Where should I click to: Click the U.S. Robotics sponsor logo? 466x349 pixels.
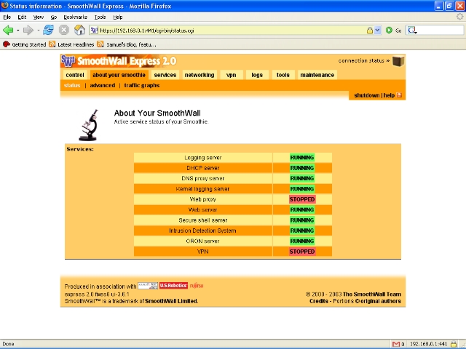[x=173, y=286]
